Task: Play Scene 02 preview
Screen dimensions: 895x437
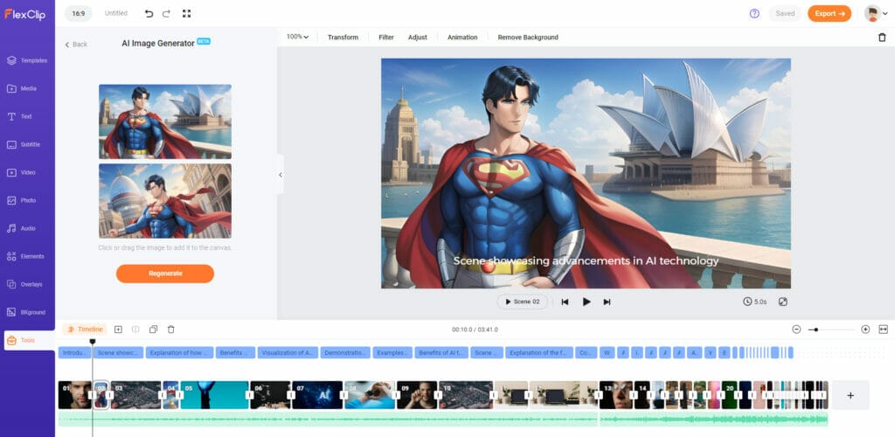Action: [523, 302]
